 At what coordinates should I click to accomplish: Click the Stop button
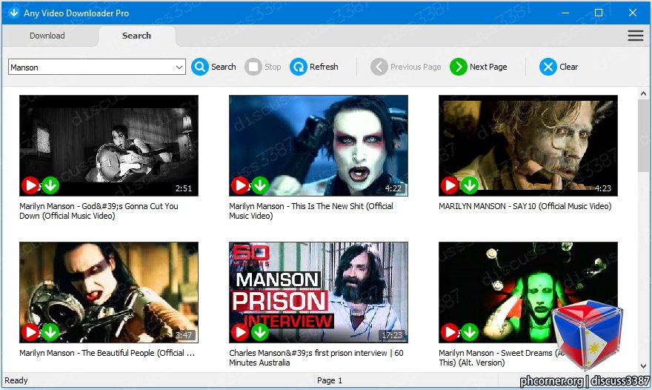pos(263,67)
